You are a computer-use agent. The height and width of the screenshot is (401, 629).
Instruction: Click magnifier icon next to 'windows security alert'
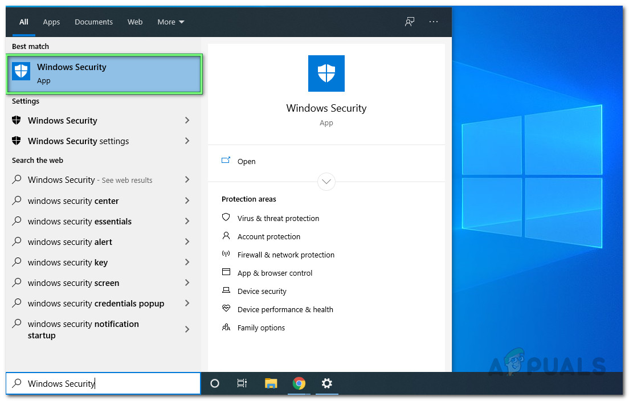(17, 241)
